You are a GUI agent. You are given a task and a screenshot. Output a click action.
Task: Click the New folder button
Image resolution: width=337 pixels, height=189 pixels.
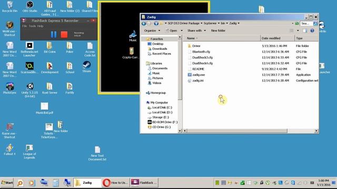pos(218,30)
